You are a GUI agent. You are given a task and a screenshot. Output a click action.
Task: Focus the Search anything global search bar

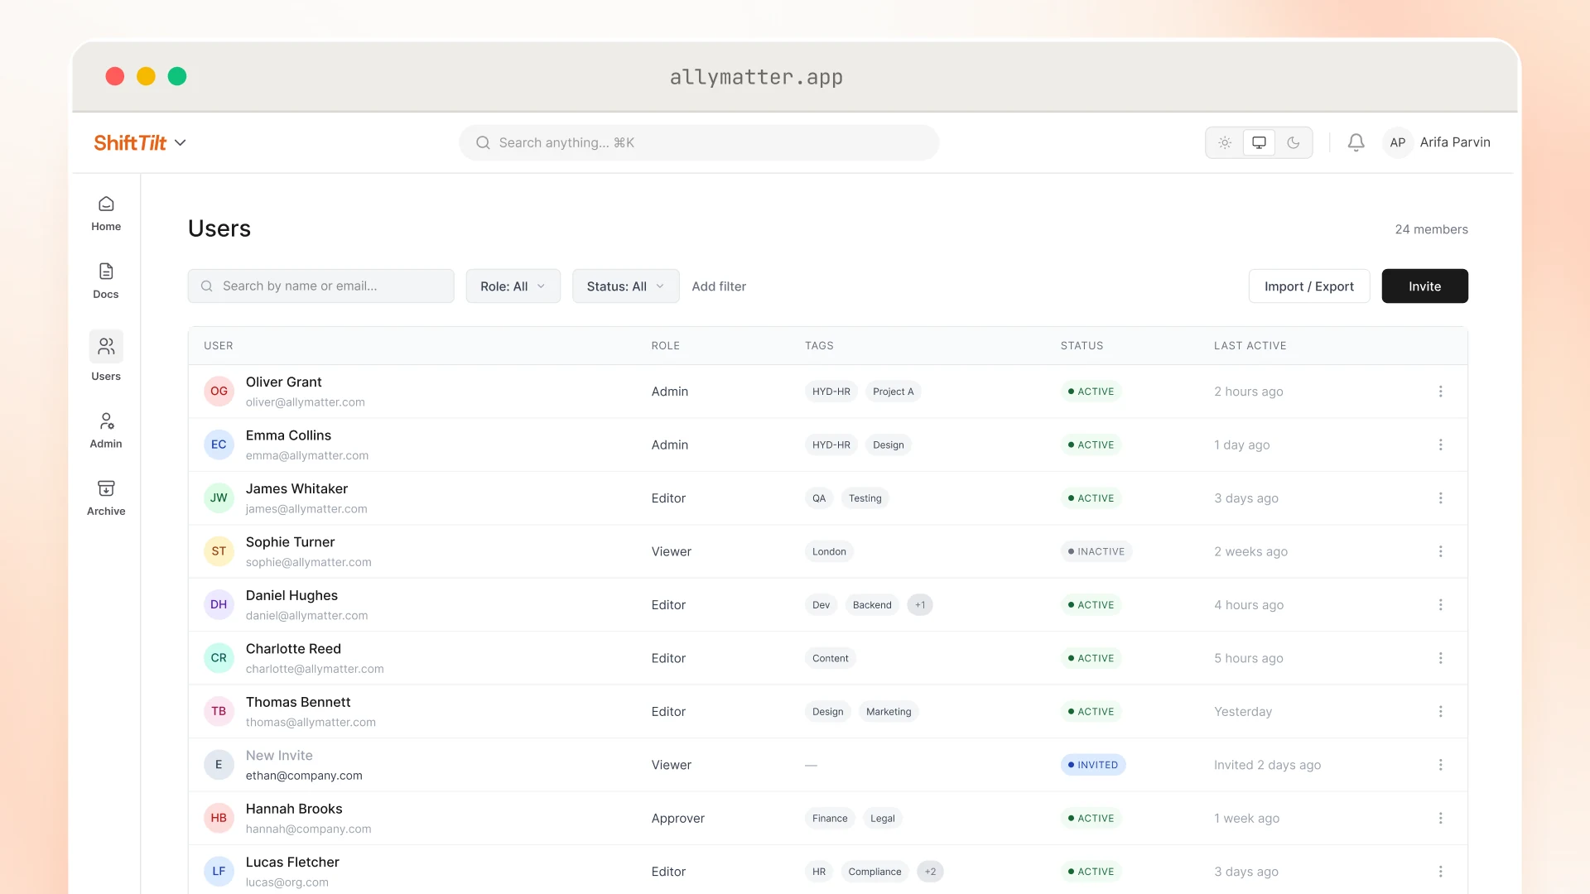pyautogui.click(x=699, y=142)
